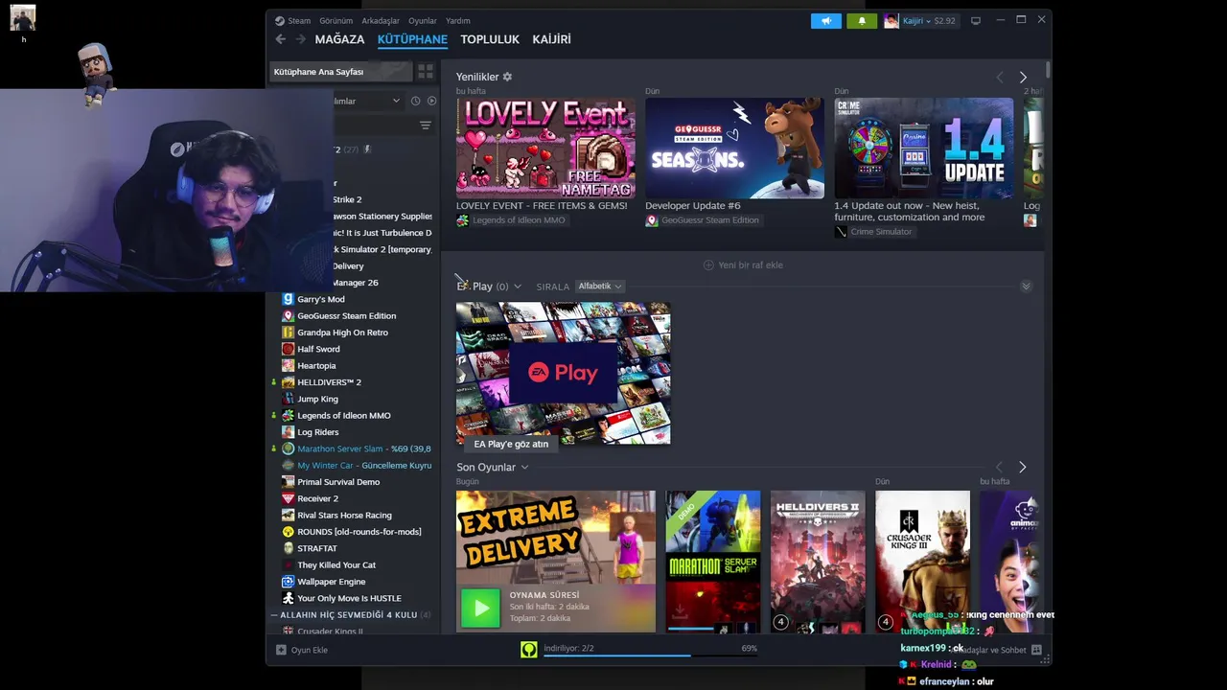The width and height of the screenshot is (1227, 690).
Task: Click the Wallpaper Engine icon
Action: coord(288,582)
